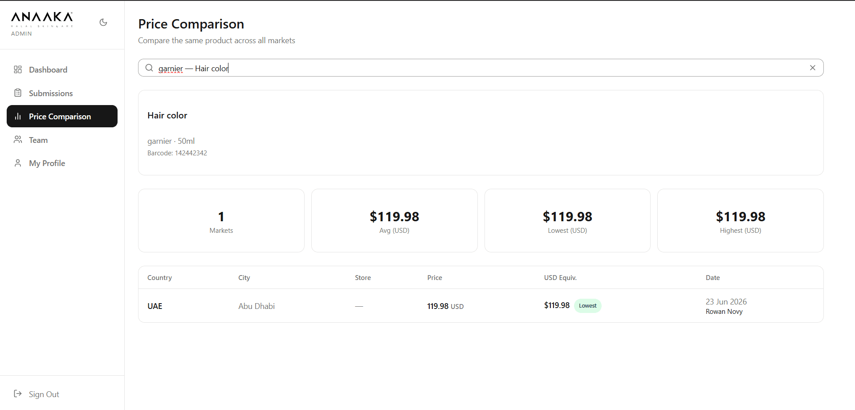Click the Markets count card
Image resolution: width=855 pixels, height=410 pixels.
(x=221, y=220)
